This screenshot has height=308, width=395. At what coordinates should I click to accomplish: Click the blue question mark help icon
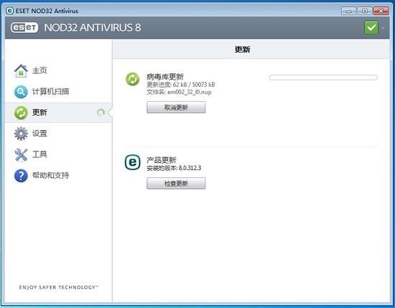pyautogui.click(x=21, y=175)
